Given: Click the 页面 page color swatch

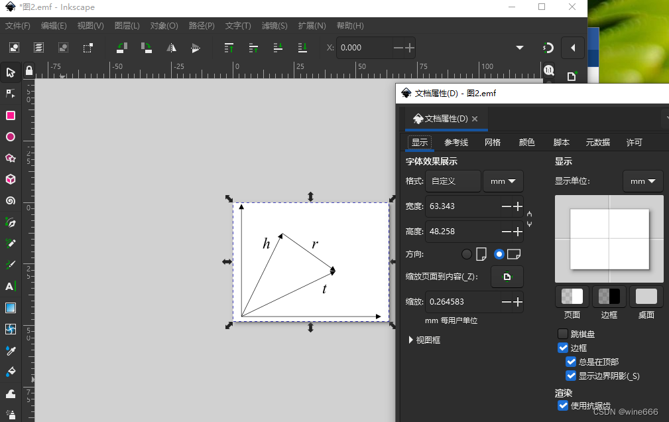Looking at the screenshot, I should point(572,297).
